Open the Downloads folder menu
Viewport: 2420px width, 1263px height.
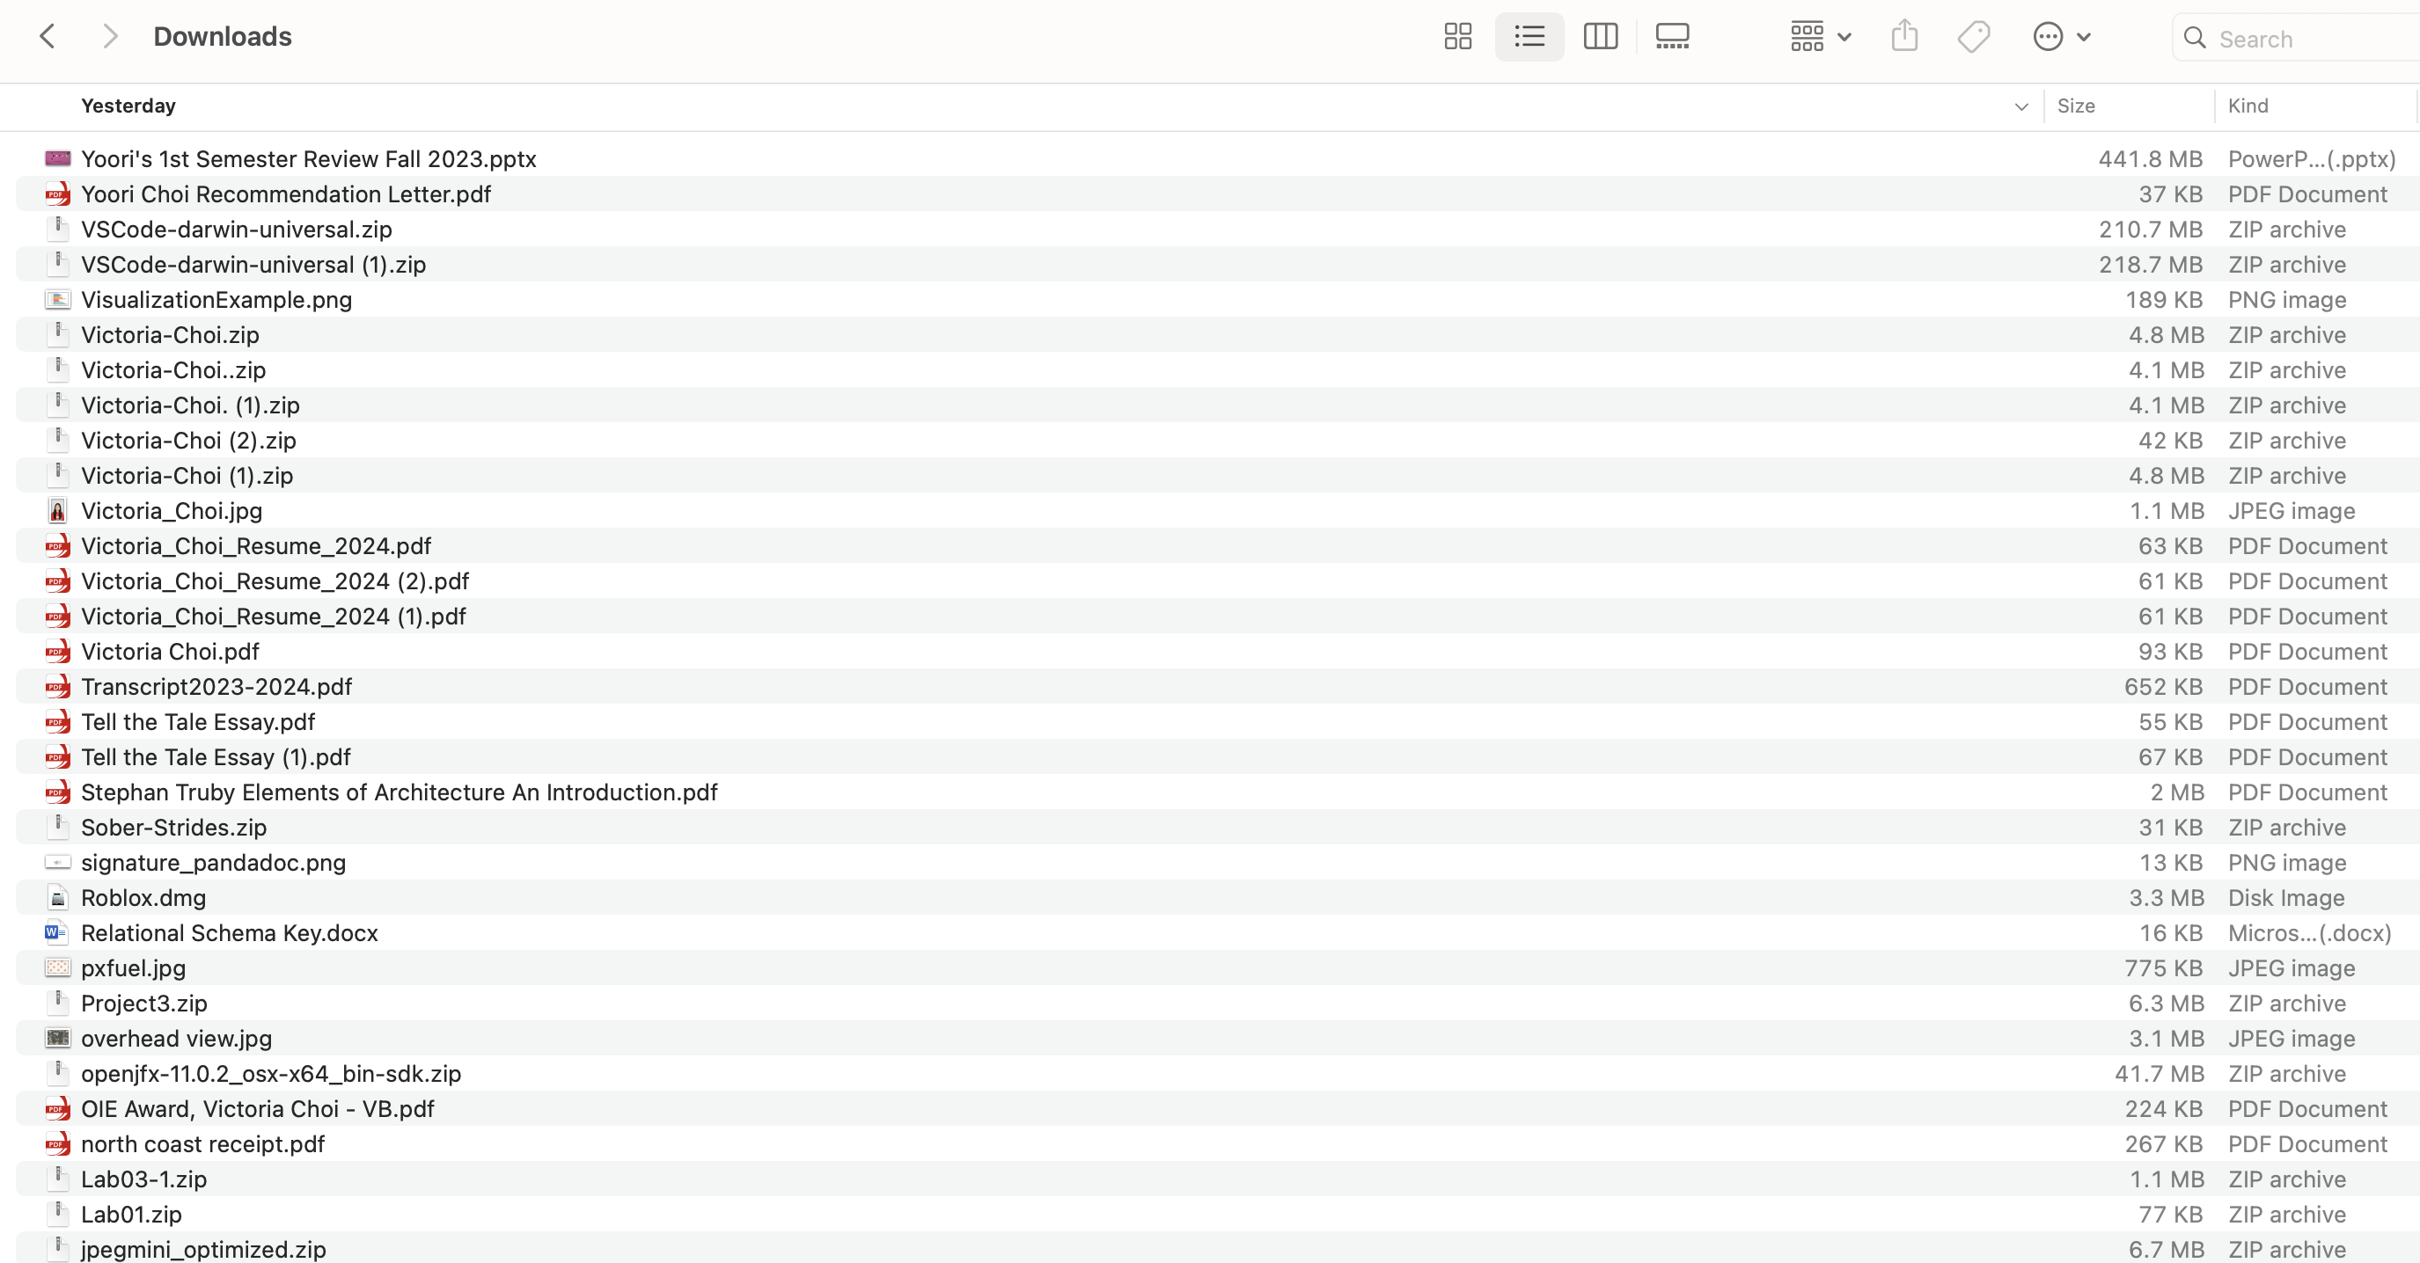221,35
